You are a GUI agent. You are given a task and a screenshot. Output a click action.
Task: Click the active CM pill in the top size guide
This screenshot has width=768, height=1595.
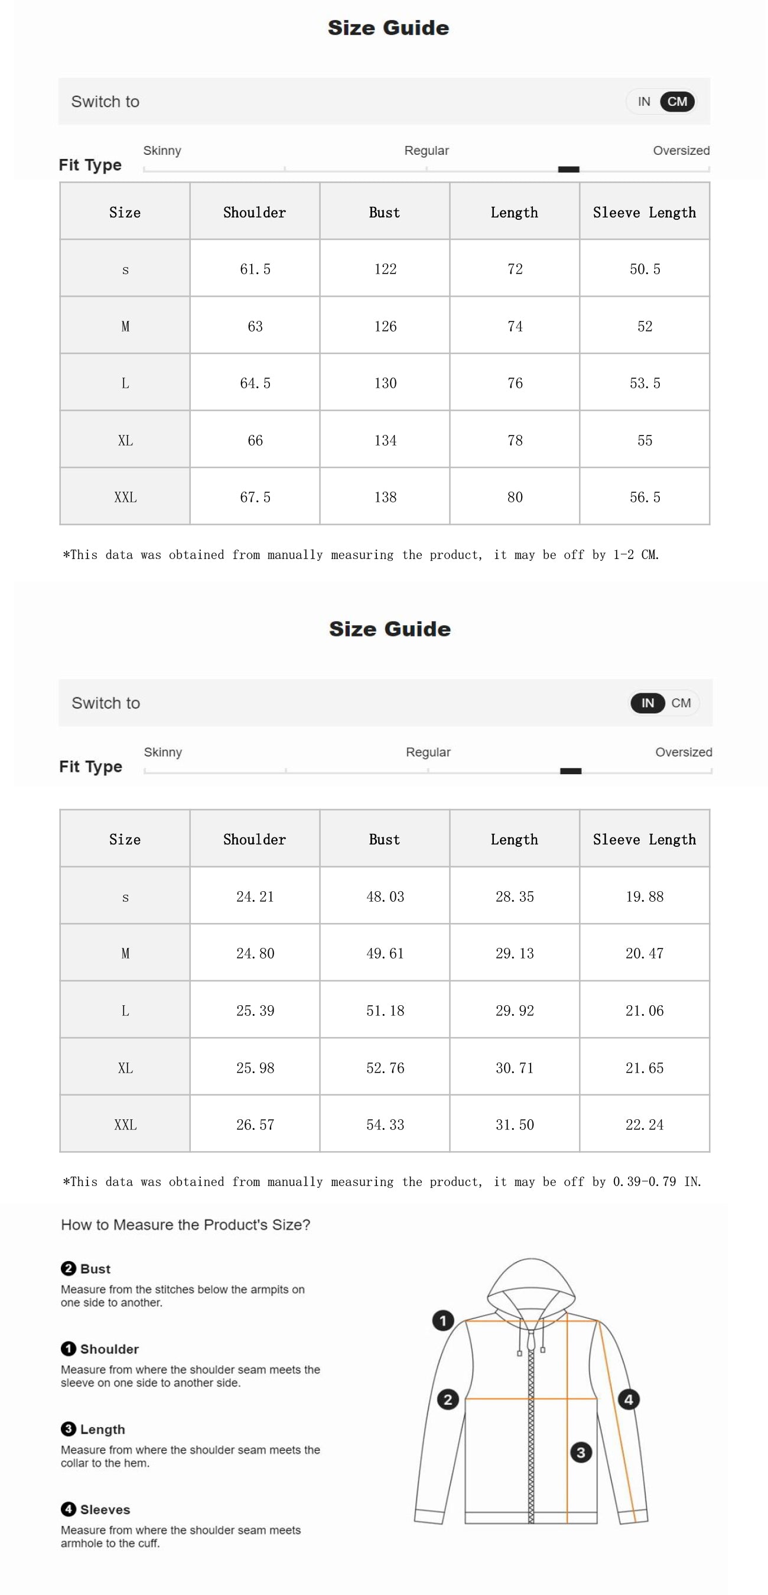point(677,102)
